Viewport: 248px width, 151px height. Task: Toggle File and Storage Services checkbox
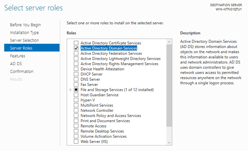click(x=76, y=90)
